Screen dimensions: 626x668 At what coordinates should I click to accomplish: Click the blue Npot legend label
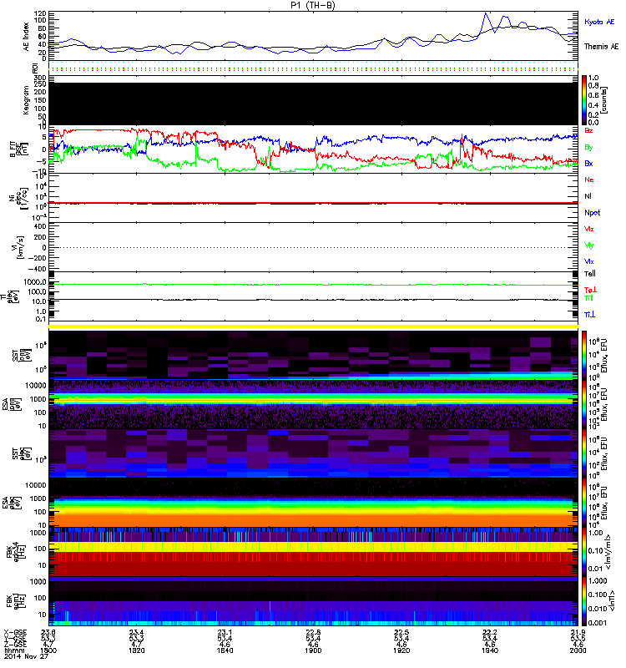click(x=592, y=213)
